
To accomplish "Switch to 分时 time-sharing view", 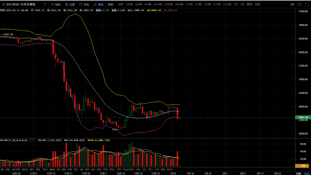I will tap(120, 4).
